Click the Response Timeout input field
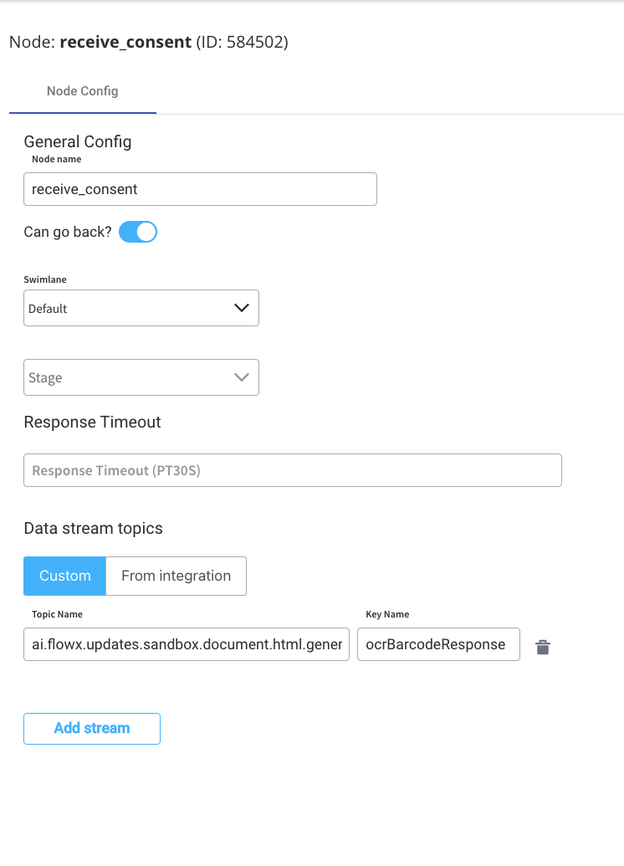The height and width of the screenshot is (866, 624). click(x=293, y=470)
